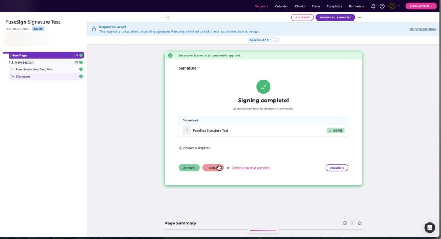Image resolution: width=441 pixels, height=239 pixels.
Task: Open the Quick Actions dropdown
Action: click(421, 6)
